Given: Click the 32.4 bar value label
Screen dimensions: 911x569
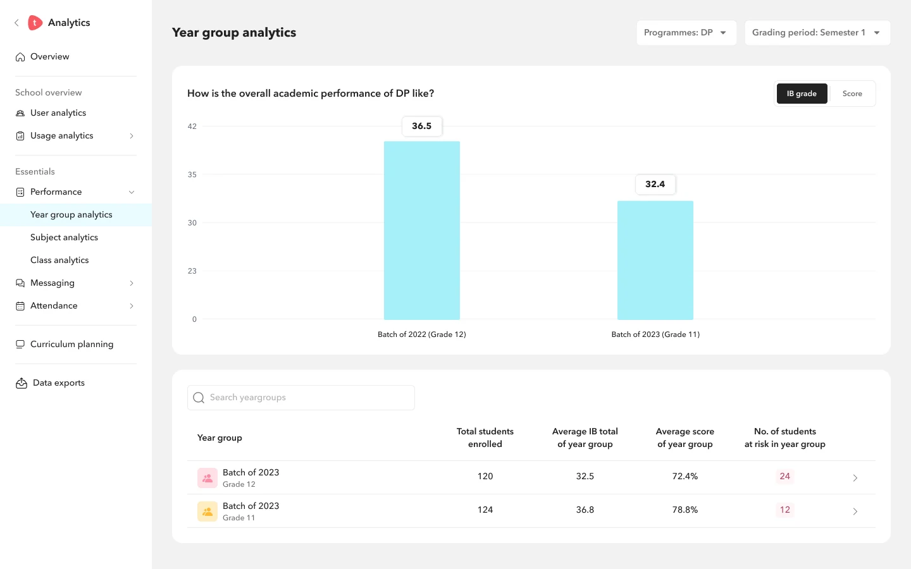Looking at the screenshot, I should point(655,184).
